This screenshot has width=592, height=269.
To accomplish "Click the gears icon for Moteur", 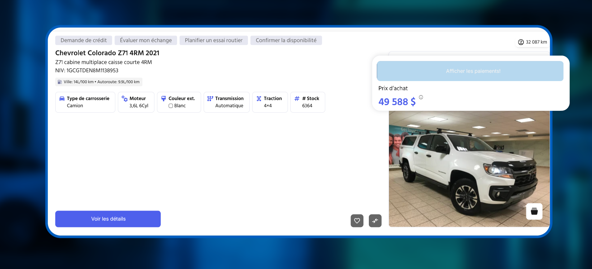I will coord(124,98).
